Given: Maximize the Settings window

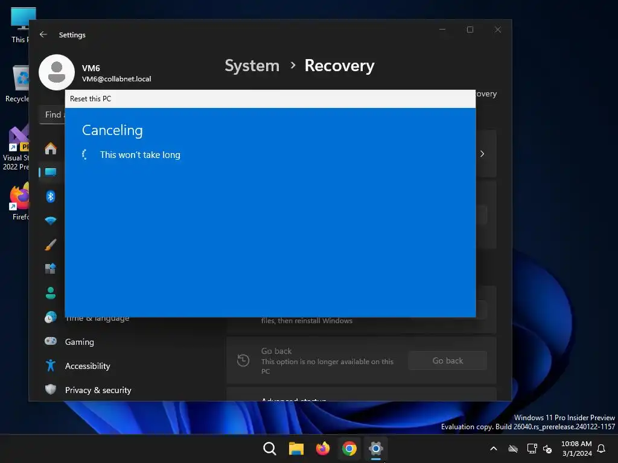Looking at the screenshot, I should click(x=470, y=30).
